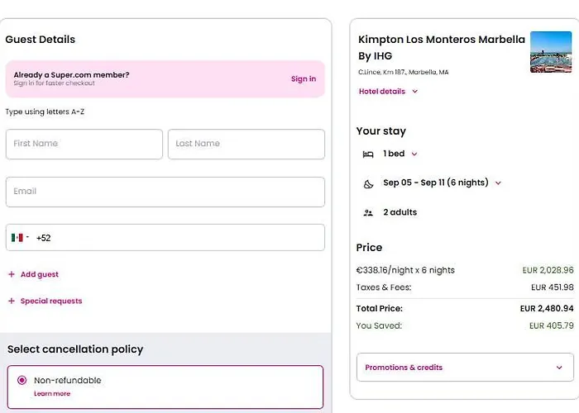Image resolution: width=579 pixels, height=413 pixels.
Task: Focus the Last Name field
Action: click(246, 145)
